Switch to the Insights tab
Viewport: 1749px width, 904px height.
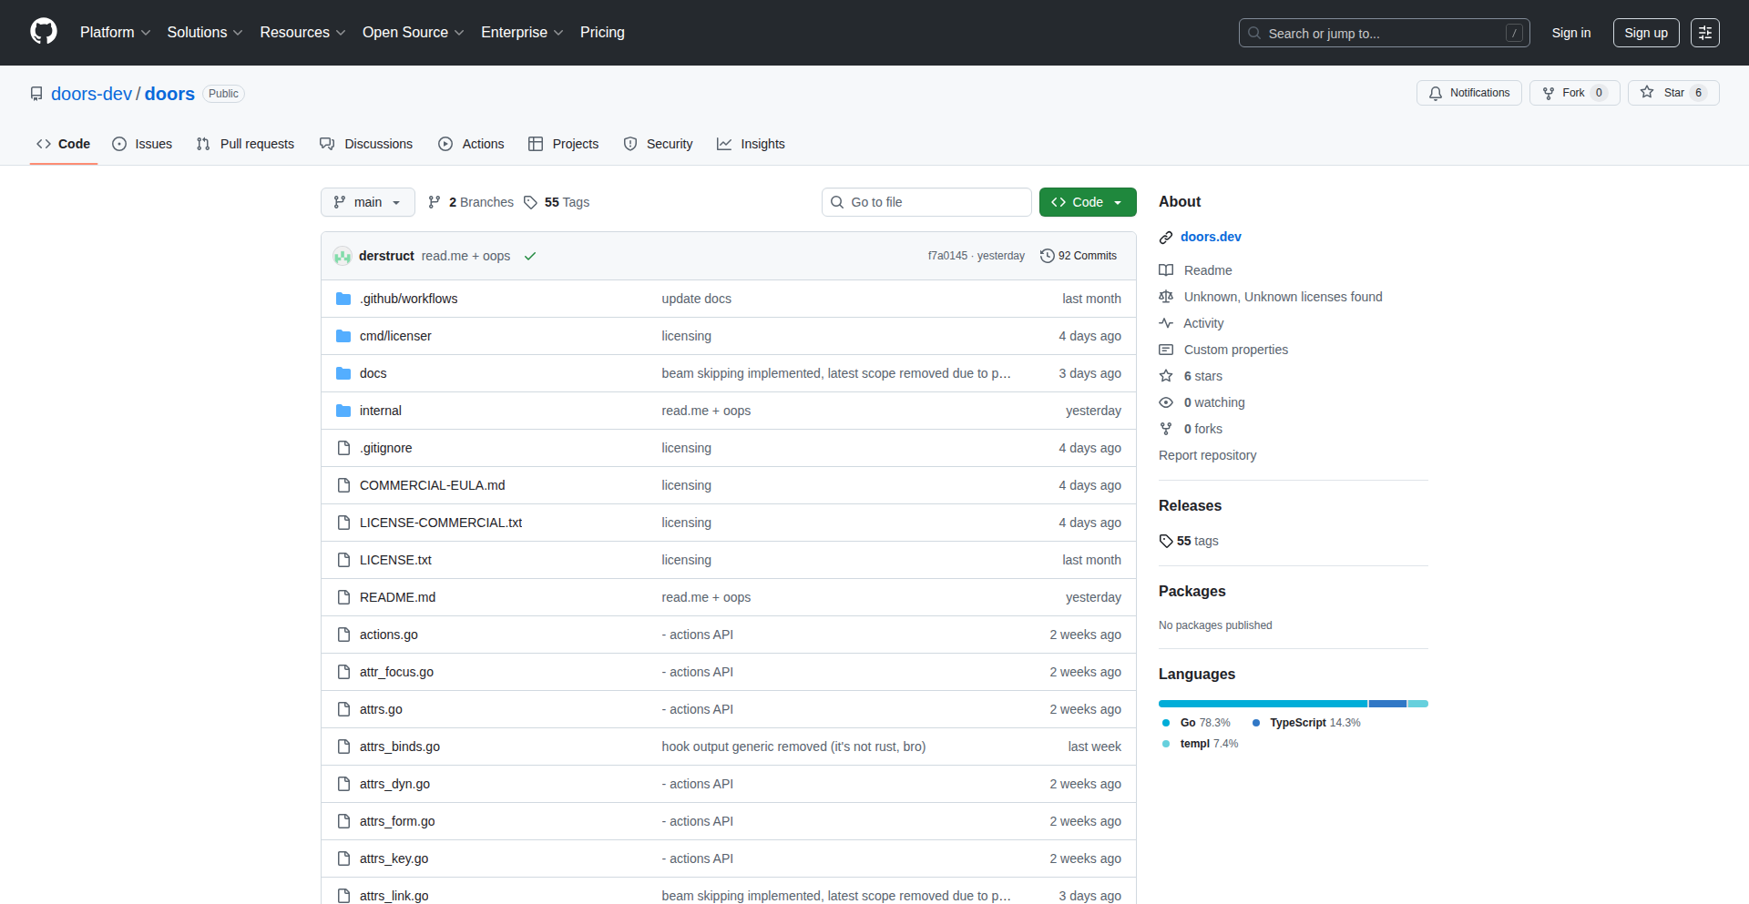pyautogui.click(x=751, y=144)
